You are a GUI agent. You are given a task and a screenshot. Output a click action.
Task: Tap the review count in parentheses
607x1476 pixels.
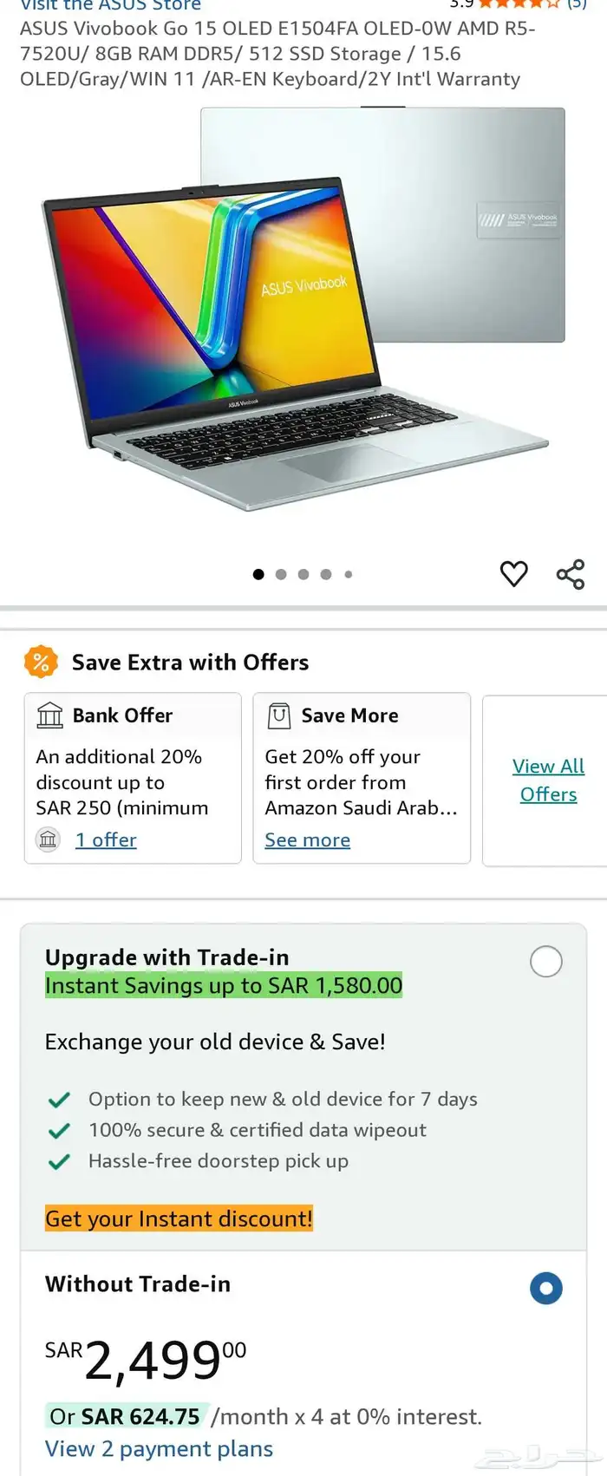(577, 3)
